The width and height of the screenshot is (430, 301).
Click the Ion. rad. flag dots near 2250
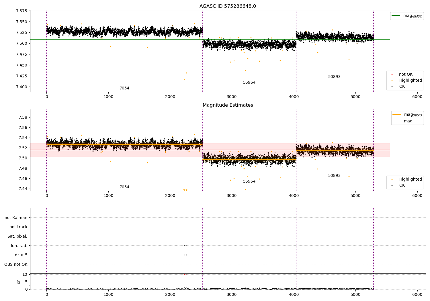pos(185,245)
